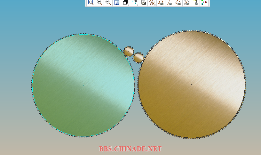Select the Zoom In tool
The image size is (261, 155).
tap(99, 3)
